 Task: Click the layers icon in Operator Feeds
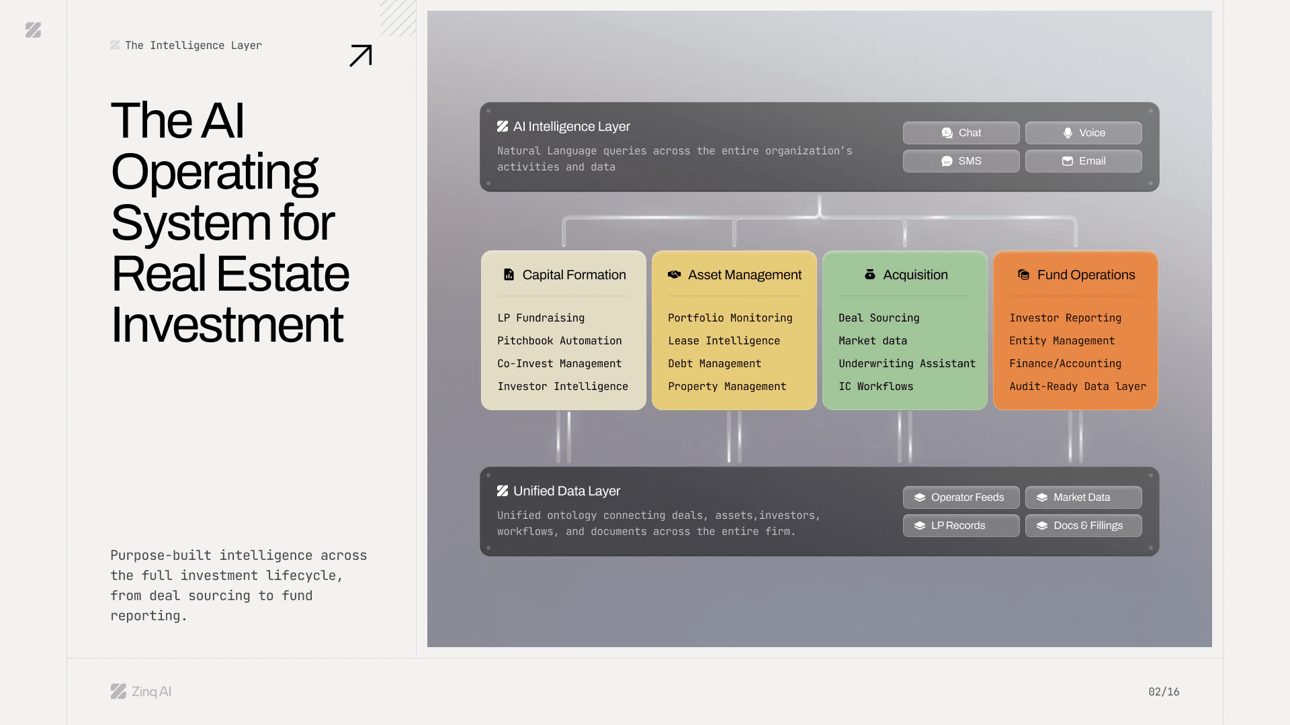point(920,497)
